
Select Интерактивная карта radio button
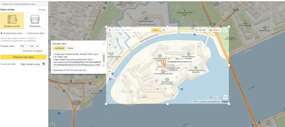(x=2, y=33)
